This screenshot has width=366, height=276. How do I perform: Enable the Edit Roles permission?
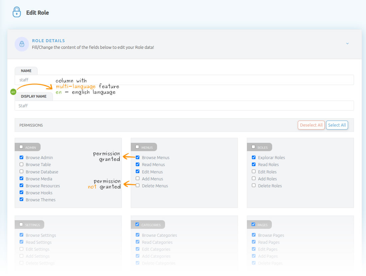254,171
